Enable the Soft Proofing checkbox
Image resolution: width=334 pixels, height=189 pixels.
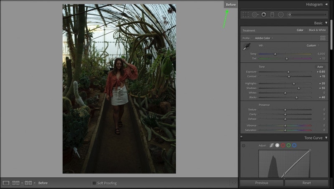[94, 183]
